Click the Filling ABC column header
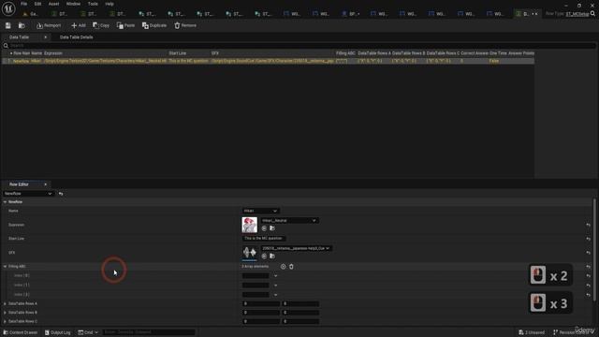The image size is (599, 337). [x=345, y=53]
